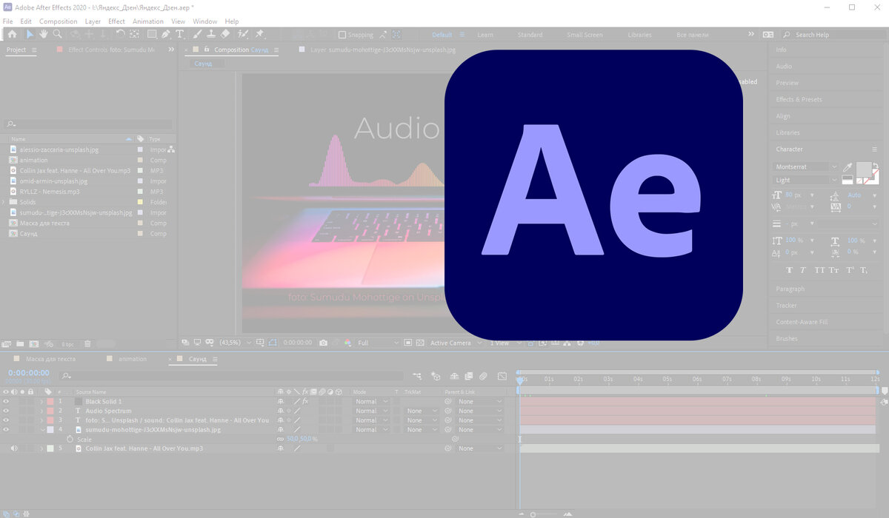Hide the Audio Spectrum layer
Image resolution: width=889 pixels, height=518 pixels.
click(x=6, y=411)
